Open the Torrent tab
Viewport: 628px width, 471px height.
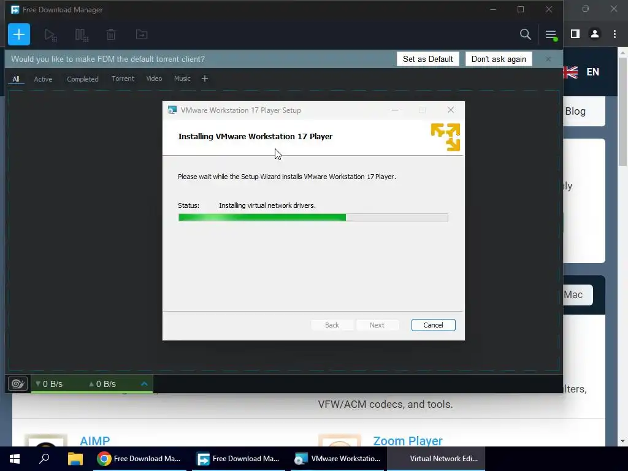[123, 78]
